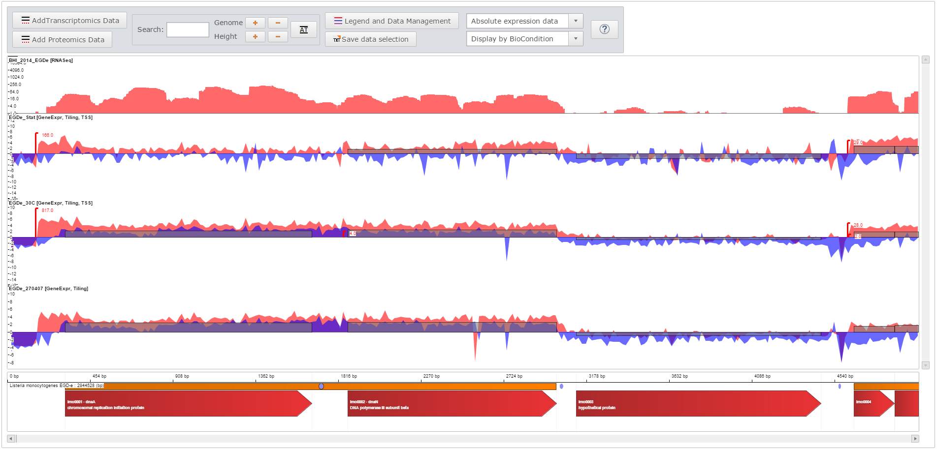Click Add Proteomics Data button

(62, 40)
